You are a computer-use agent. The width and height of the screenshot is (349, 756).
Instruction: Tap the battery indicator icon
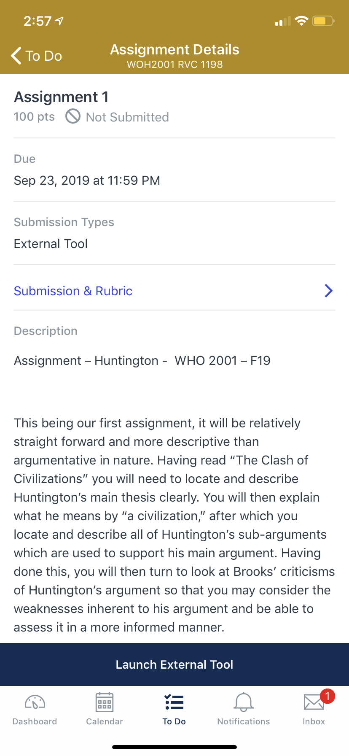323,21
